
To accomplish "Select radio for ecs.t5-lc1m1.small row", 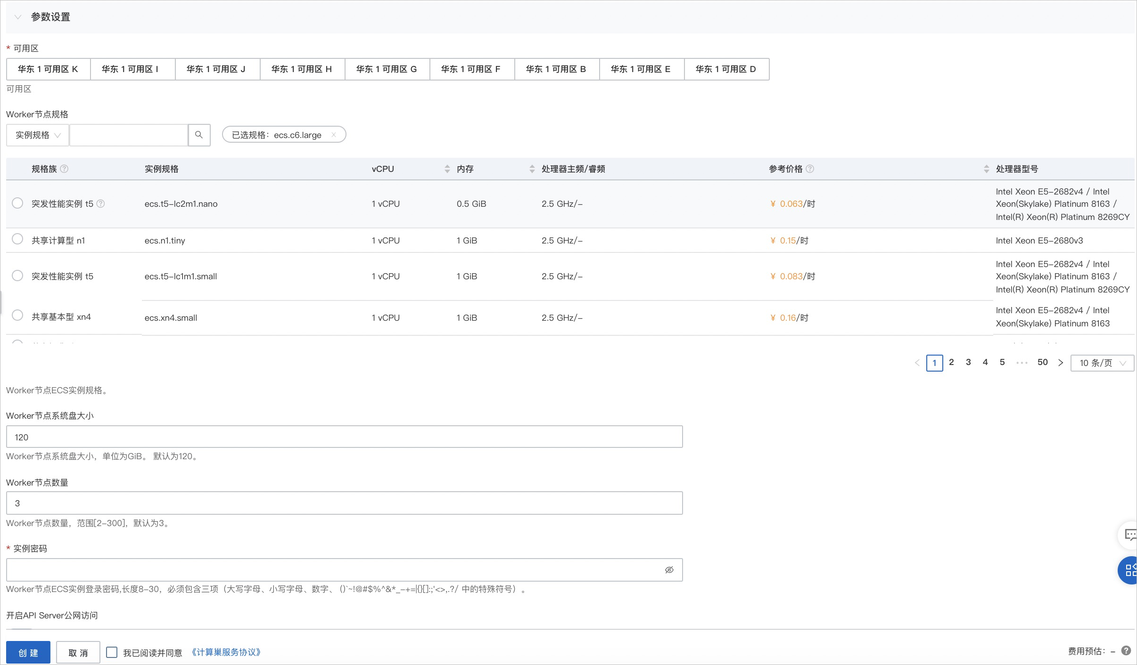I will 17,276.
